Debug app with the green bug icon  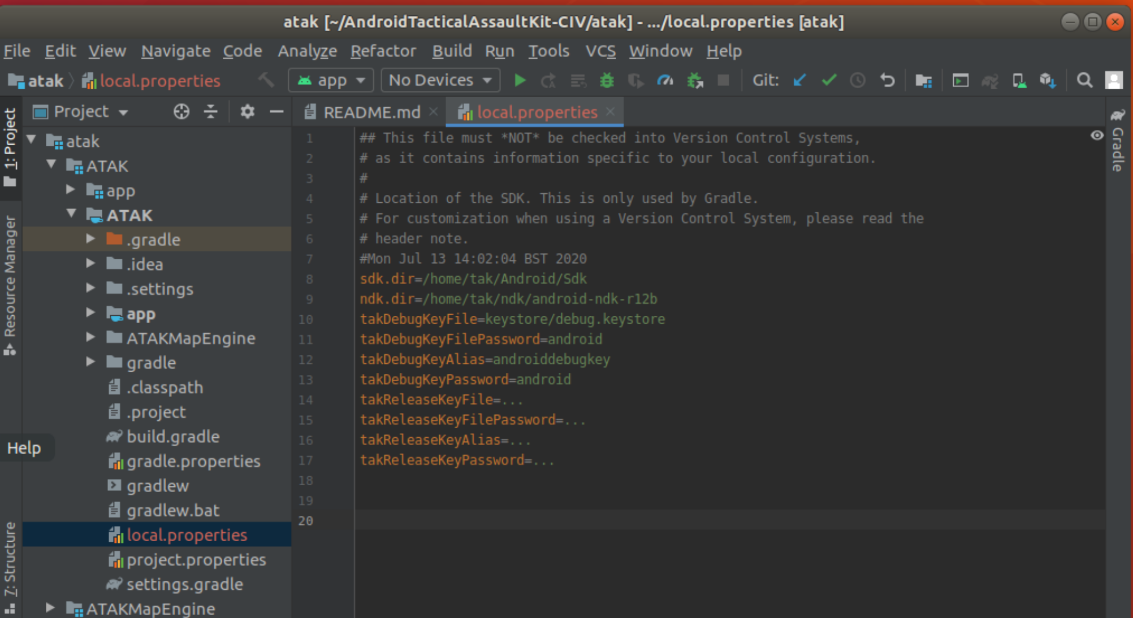click(607, 80)
